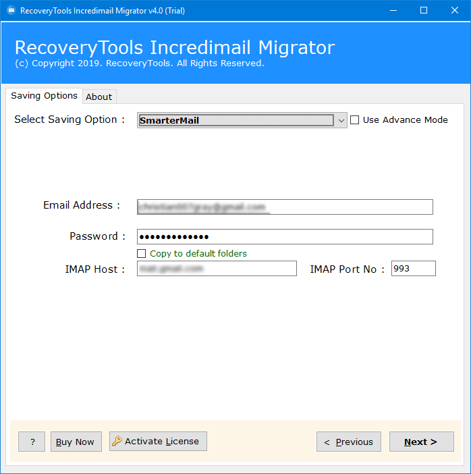Click into the Password field
Viewport: 471px width, 474px height.
[285, 237]
